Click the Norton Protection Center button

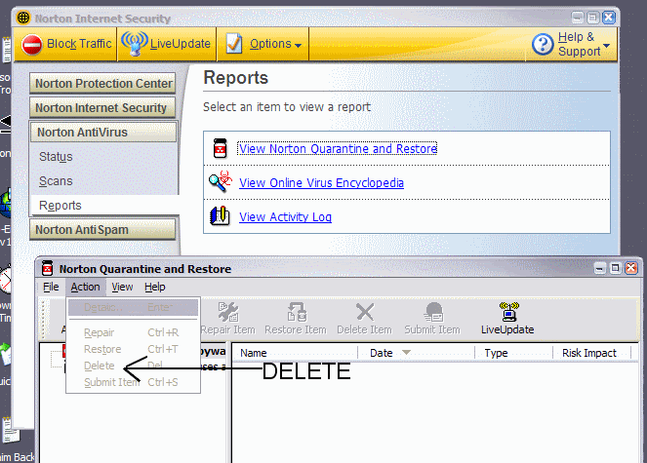102,83
